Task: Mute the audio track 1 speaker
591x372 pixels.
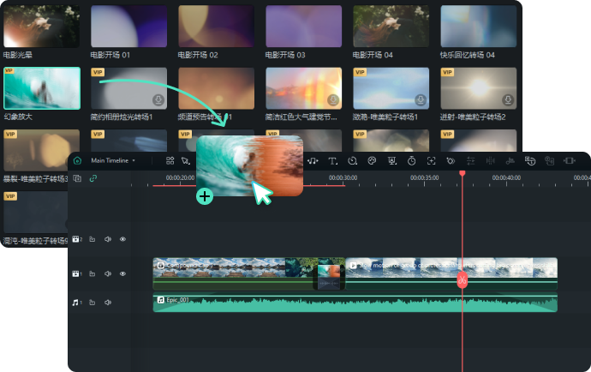Action: (x=107, y=303)
